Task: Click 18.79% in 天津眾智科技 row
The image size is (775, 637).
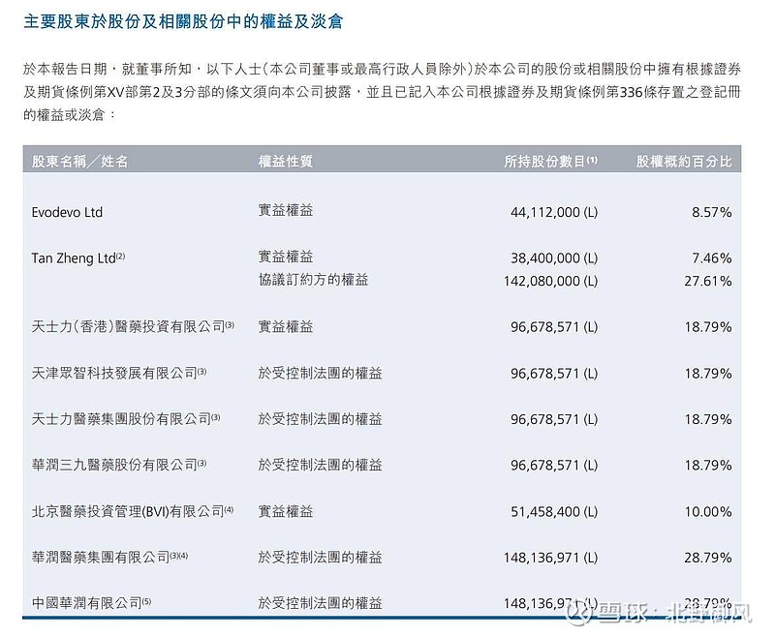Action: pos(708,373)
